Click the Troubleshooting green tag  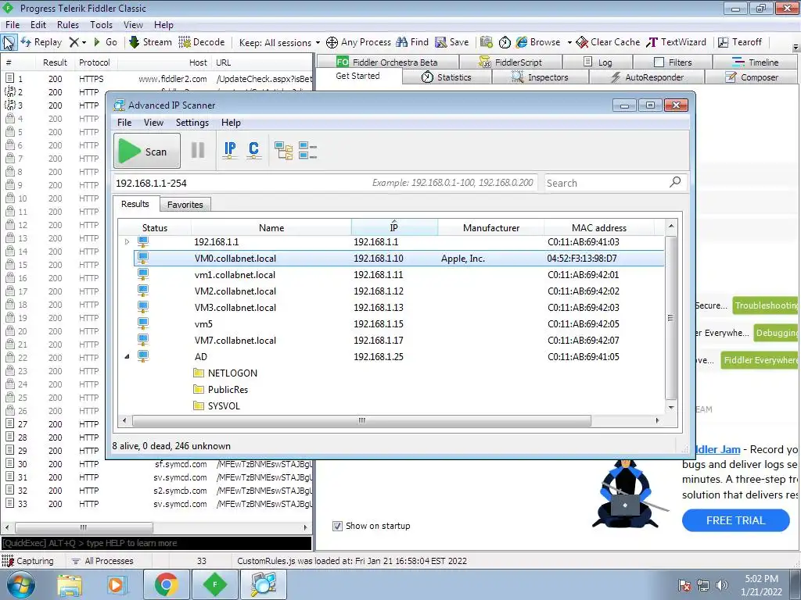(x=765, y=305)
